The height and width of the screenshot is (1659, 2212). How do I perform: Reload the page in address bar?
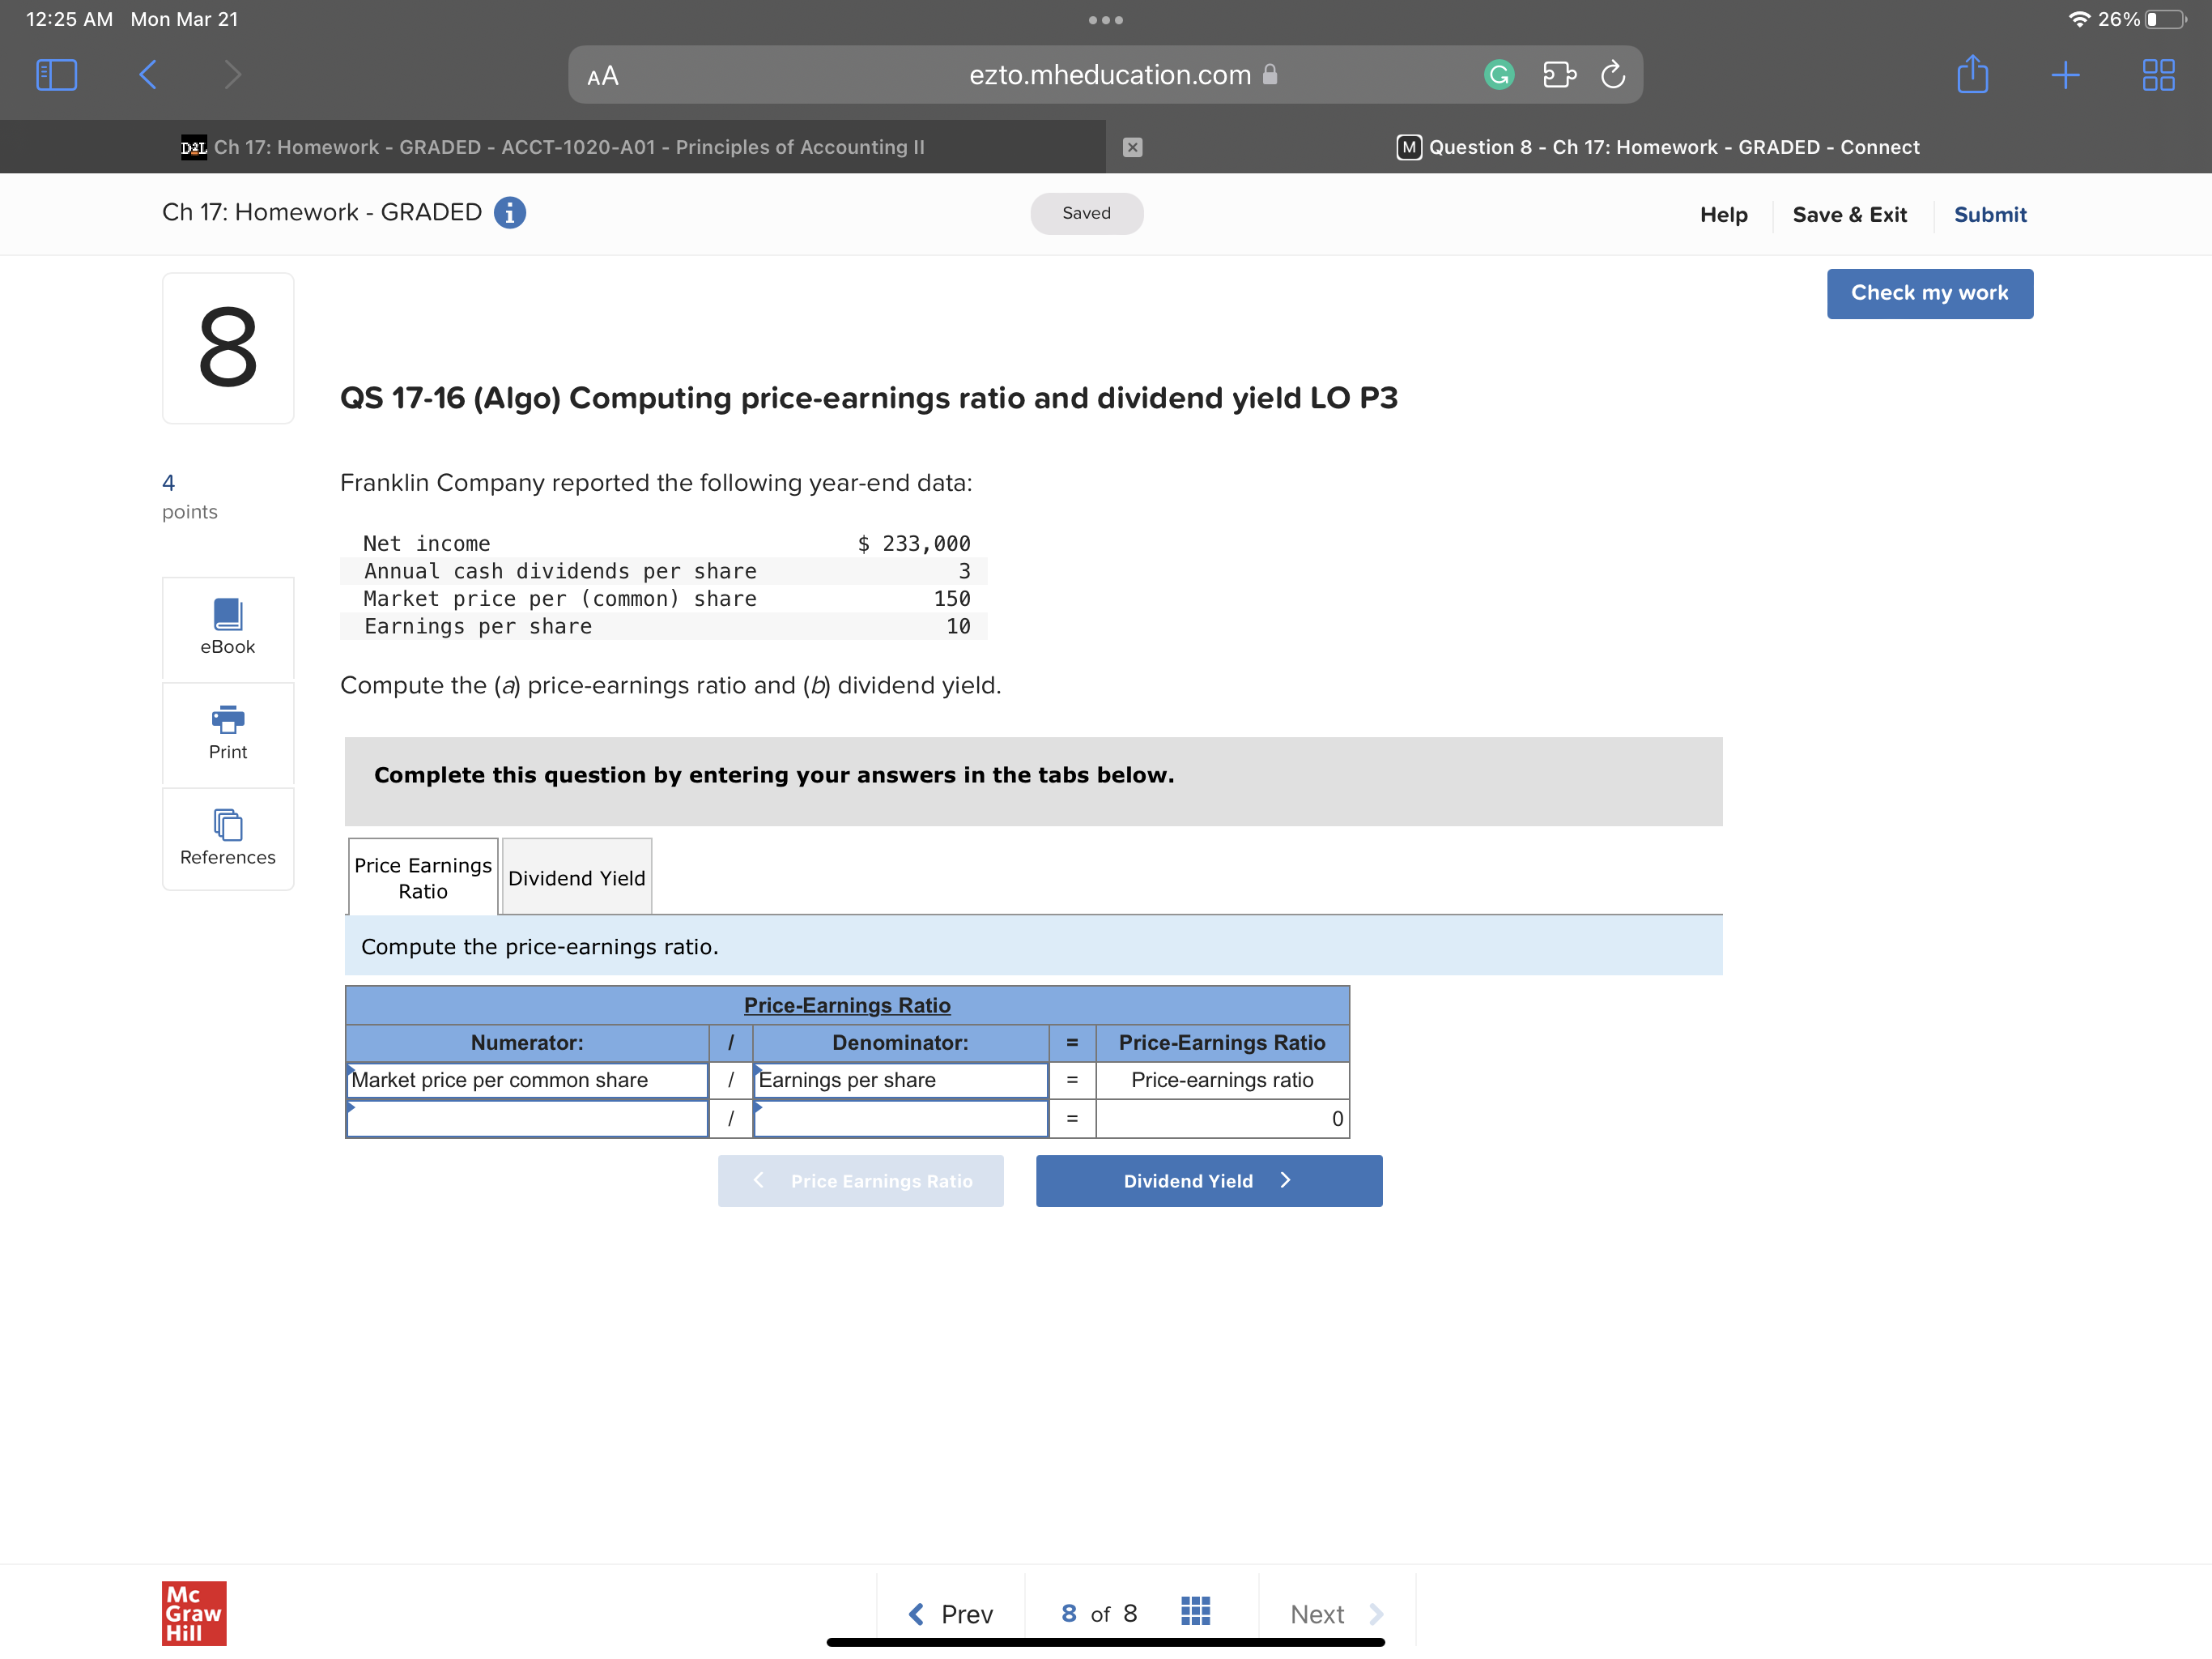point(1612,75)
